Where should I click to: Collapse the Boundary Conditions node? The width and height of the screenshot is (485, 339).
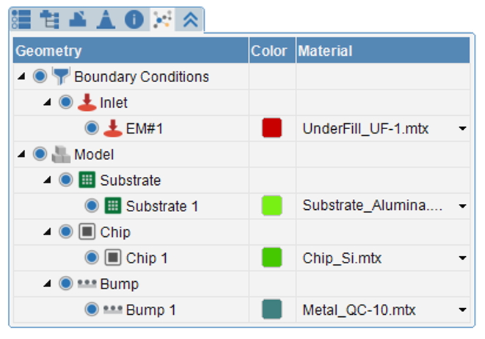coord(21,76)
